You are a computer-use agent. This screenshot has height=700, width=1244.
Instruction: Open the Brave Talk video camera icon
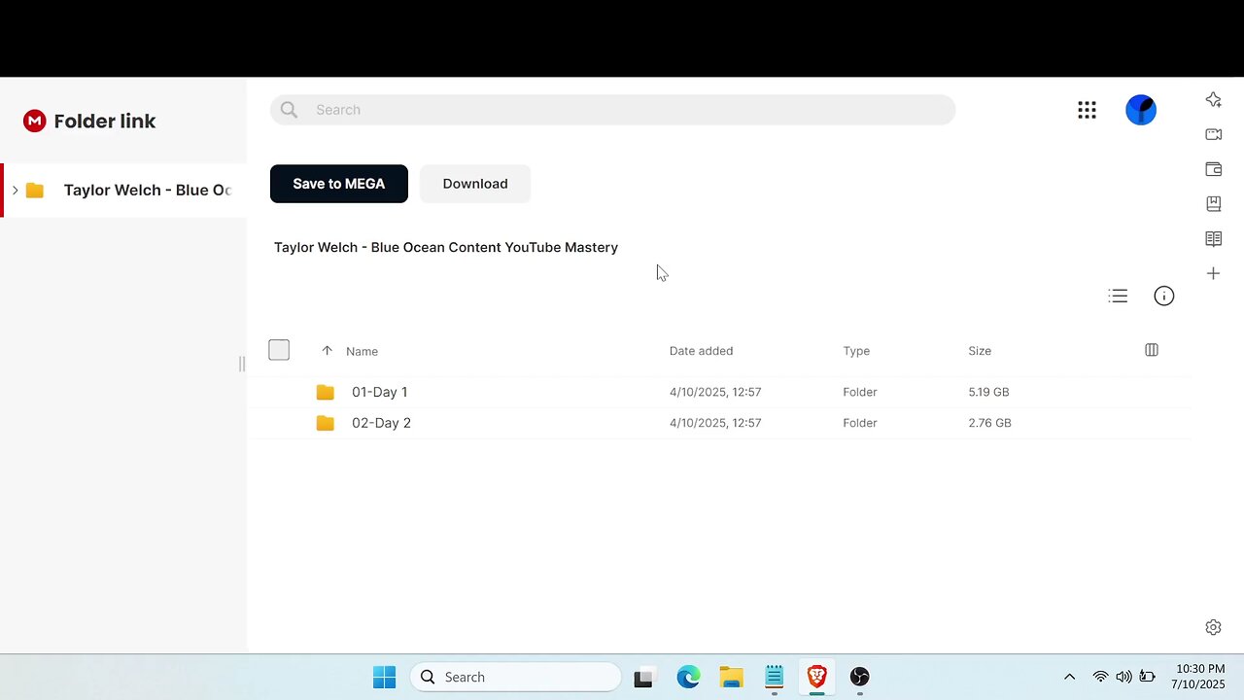pos(1213,134)
